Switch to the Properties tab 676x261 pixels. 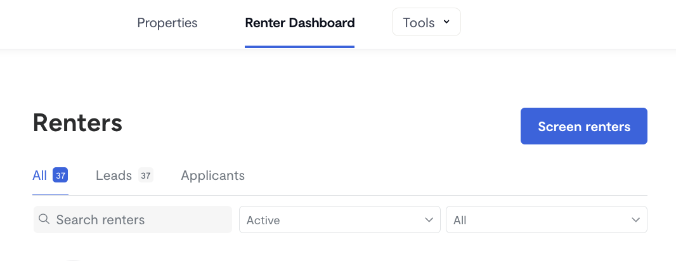167,23
